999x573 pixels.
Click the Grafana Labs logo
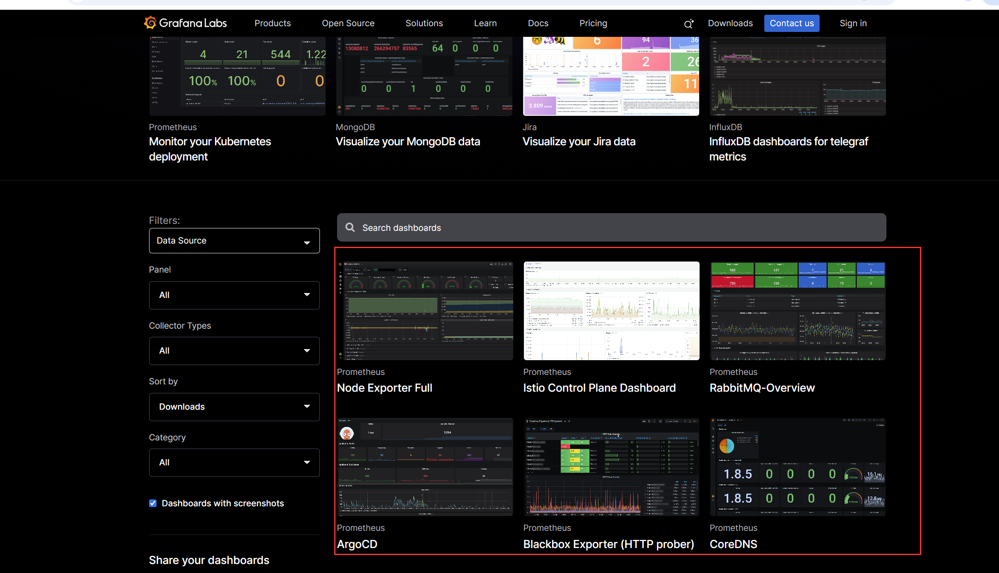(x=185, y=23)
